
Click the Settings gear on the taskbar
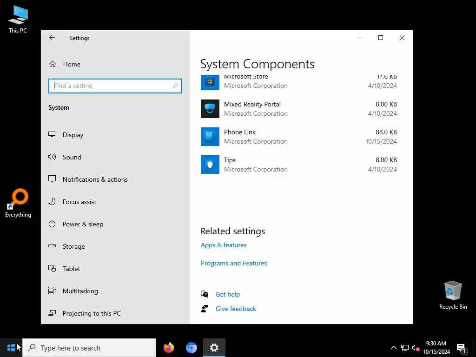[214, 348]
